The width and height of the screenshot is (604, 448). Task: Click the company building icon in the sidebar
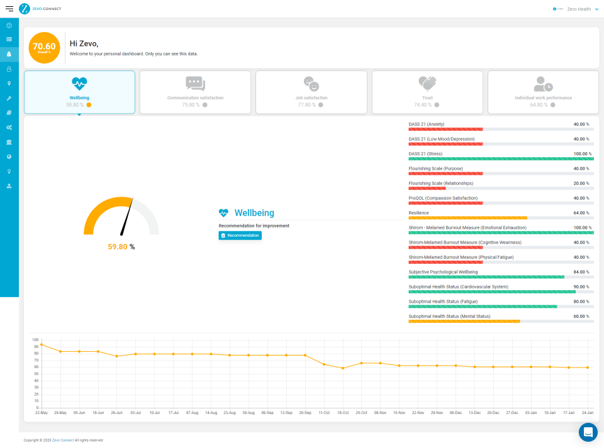point(9,141)
